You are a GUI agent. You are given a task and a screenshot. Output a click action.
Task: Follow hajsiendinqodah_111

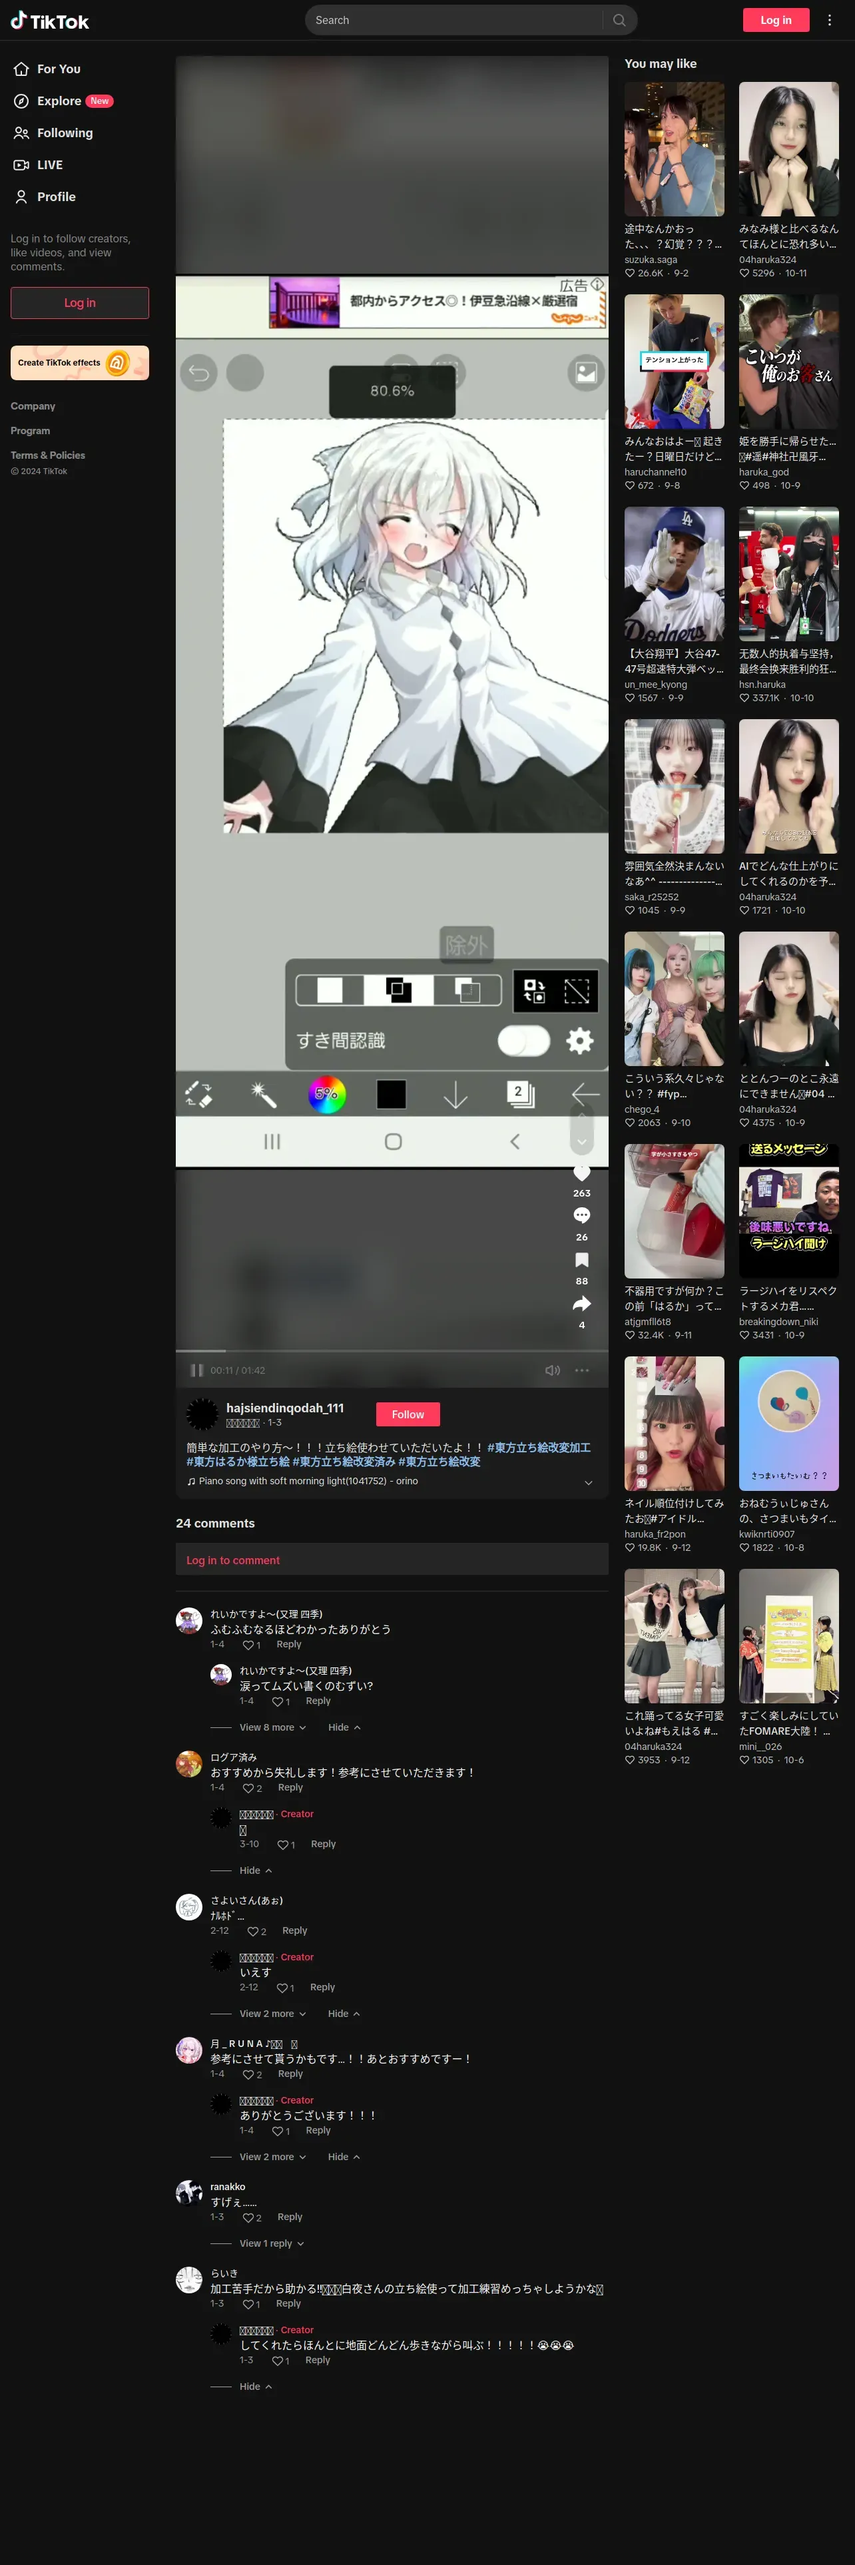click(408, 1414)
